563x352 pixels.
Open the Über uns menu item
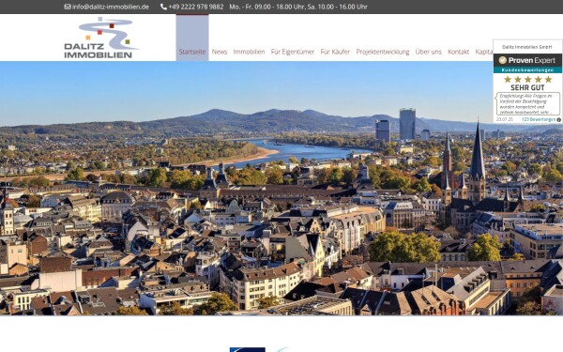pyautogui.click(x=429, y=52)
